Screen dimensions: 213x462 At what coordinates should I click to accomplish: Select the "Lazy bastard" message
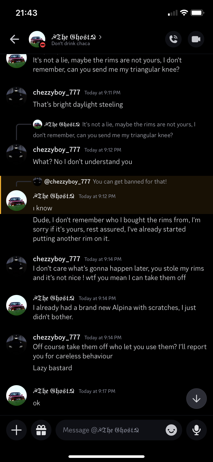click(52, 368)
